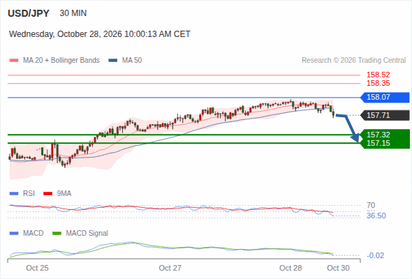The width and height of the screenshot is (412, 279).
Task: Click the green MACD Signal legend marker
Action: (57, 234)
